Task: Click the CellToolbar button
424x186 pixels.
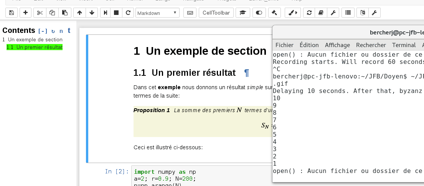Action: (x=216, y=13)
